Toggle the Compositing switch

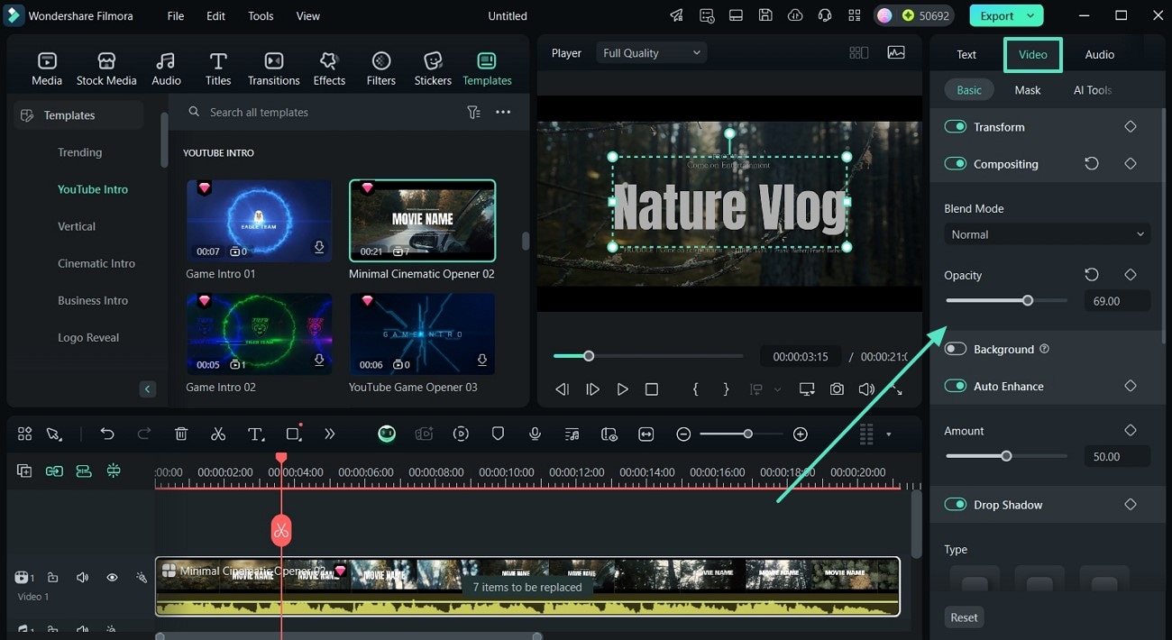pos(956,164)
